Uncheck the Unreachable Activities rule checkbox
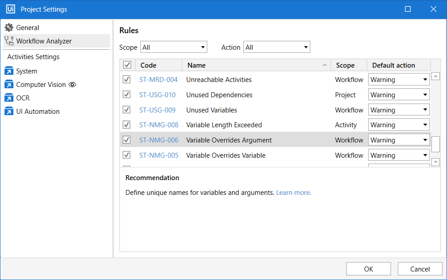Screen dimensions: 447x280 [x=127, y=80]
